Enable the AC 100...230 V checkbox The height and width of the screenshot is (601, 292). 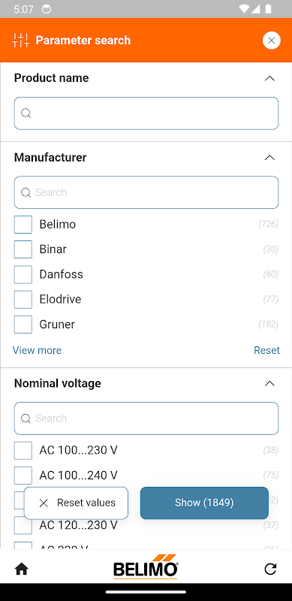23,450
